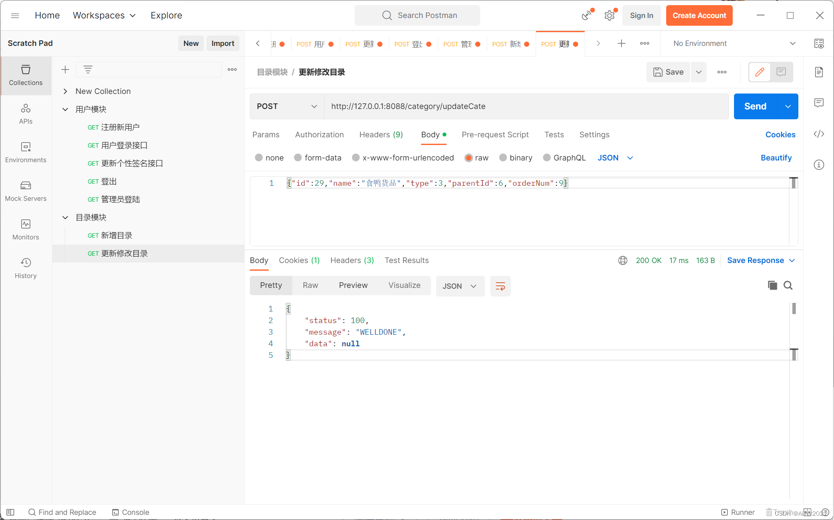834x520 pixels.
Task: Open response Headers (3) tab
Action: click(x=352, y=260)
